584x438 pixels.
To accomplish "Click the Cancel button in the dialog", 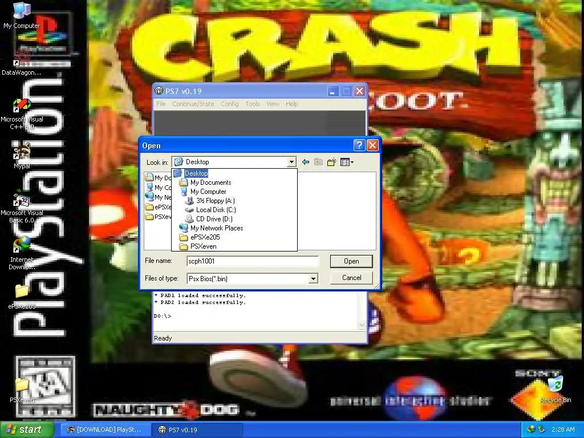I will pos(351,278).
